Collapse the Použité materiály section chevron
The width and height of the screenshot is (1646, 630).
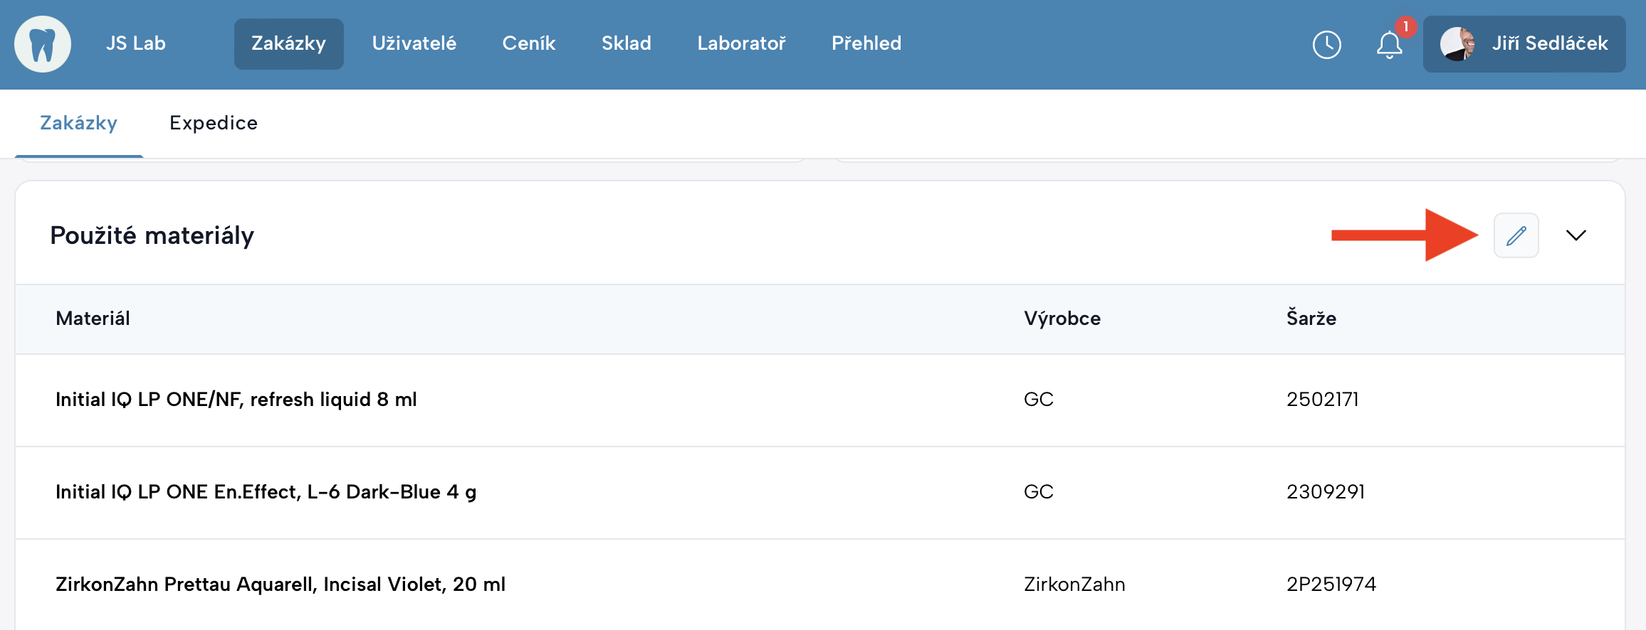tap(1576, 235)
